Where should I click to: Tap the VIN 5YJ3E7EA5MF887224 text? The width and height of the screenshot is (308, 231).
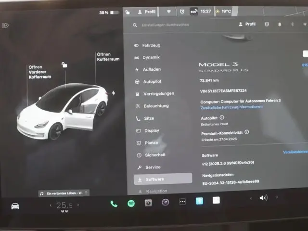tap(223, 91)
